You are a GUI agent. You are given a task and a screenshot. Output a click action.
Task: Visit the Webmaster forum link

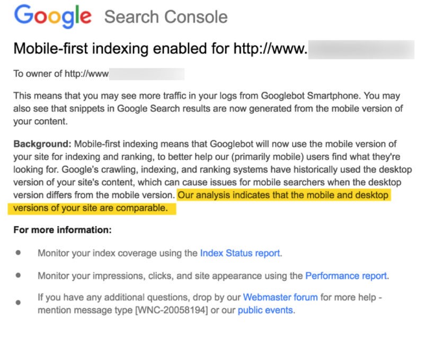coord(280,298)
